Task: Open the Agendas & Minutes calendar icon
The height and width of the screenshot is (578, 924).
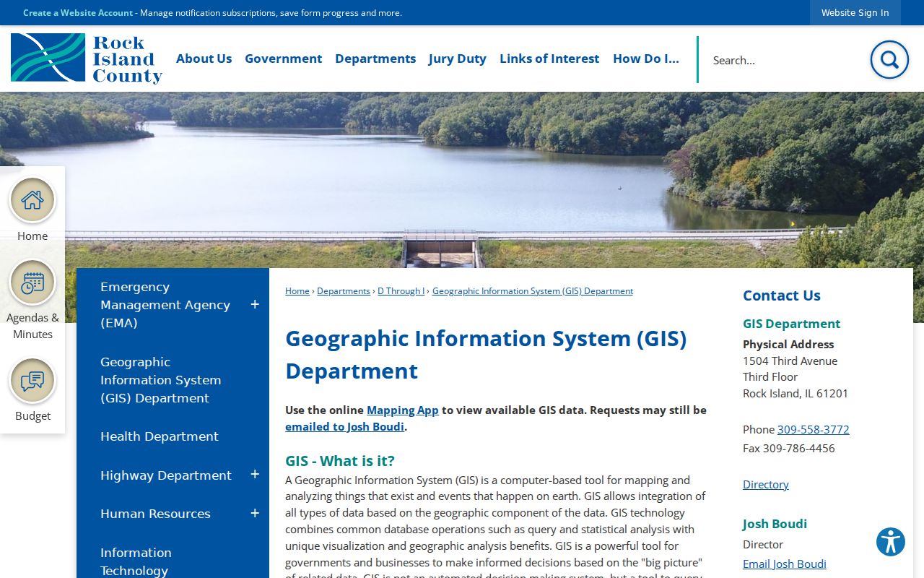Action: click(32, 282)
